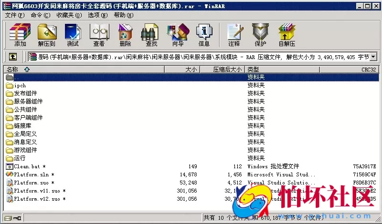This screenshot has height=224, width=382.
Task: Select the Platform.suo file
Action: tap(30, 183)
